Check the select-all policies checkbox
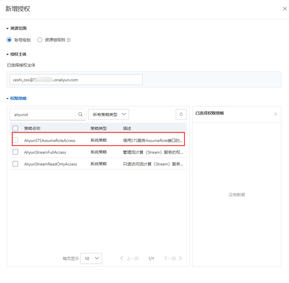The height and width of the screenshot is (283, 289). (15, 128)
